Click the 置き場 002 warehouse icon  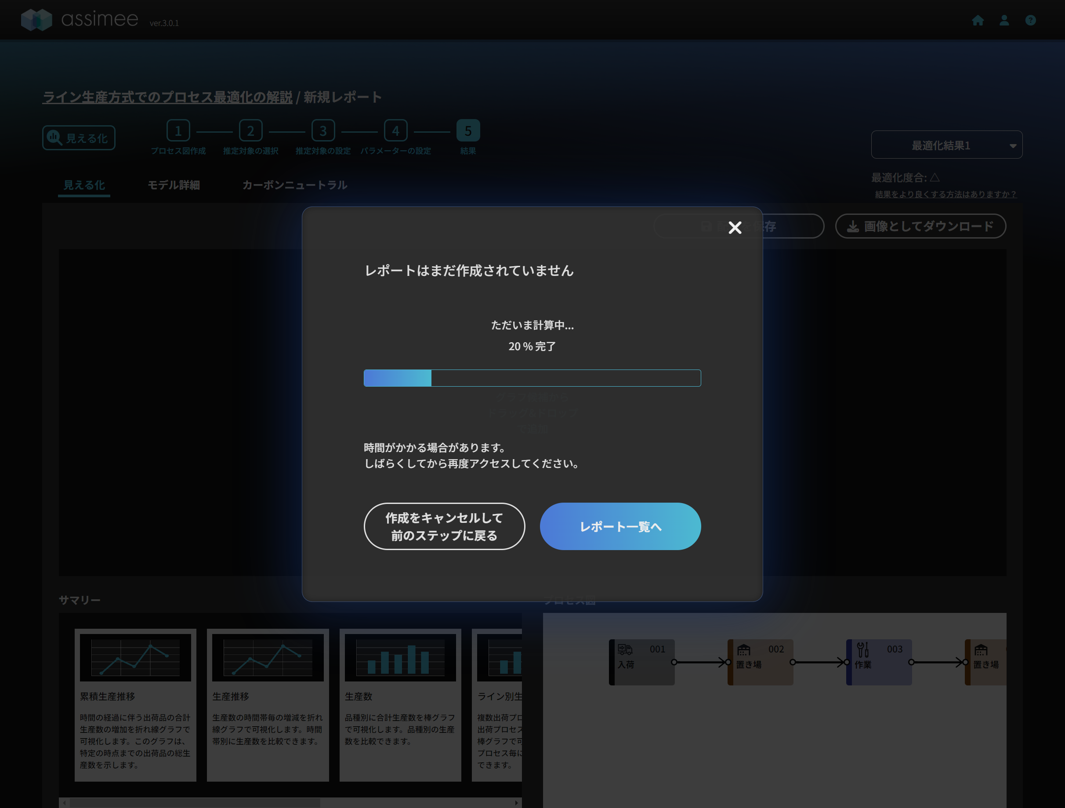(x=743, y=649)
